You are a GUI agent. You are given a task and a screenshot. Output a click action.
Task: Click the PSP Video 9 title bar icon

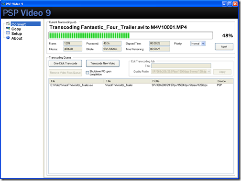tap(3, 4)
